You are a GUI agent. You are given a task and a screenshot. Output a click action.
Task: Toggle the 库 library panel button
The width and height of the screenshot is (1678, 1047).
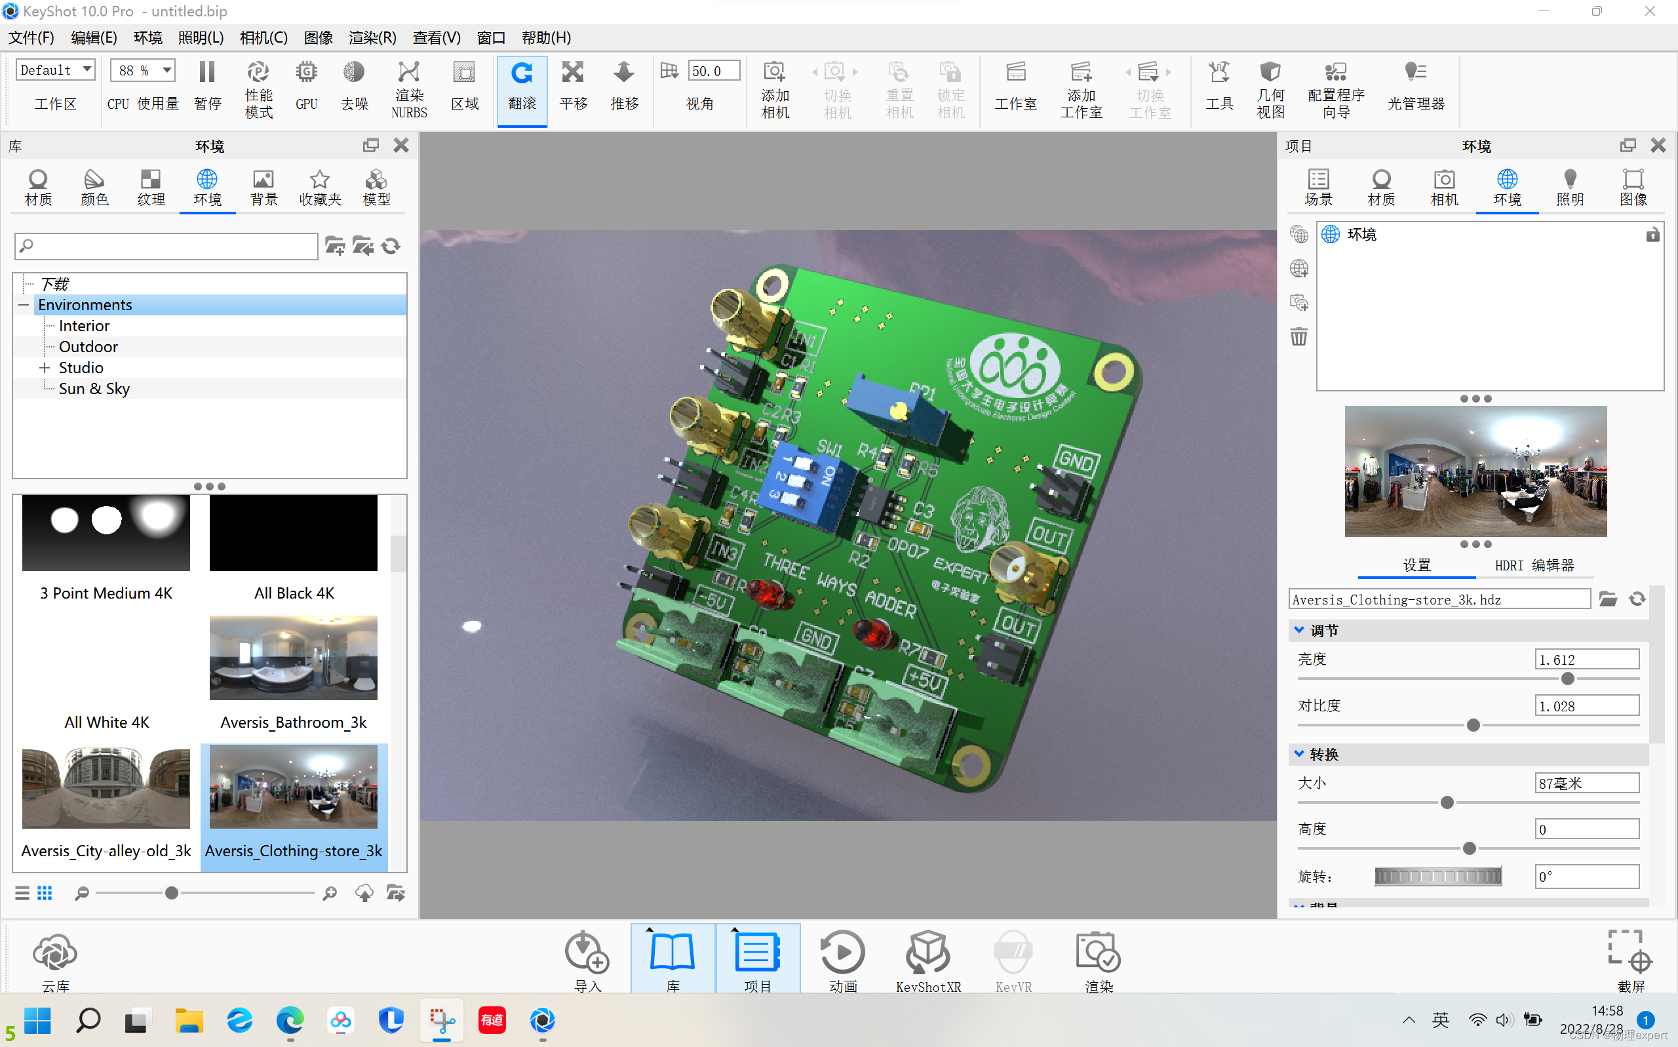672,960
